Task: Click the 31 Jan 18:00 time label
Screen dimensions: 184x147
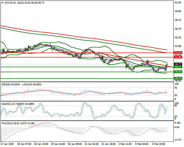Action: [x=108, y=144]
